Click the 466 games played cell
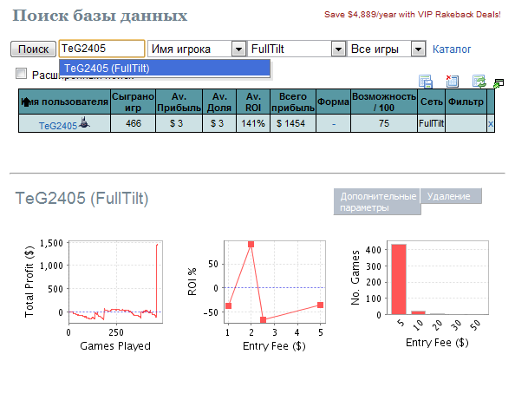This screenshot has width=515, height=420. [x=133, y=123]
